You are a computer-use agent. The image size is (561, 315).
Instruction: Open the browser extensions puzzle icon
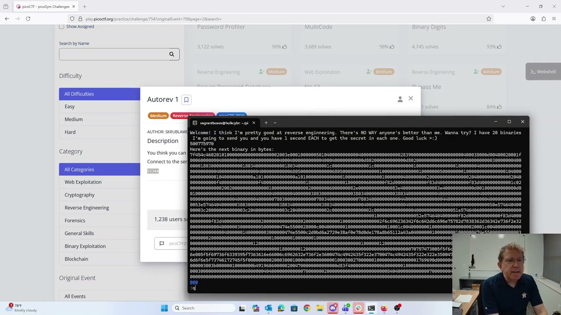(543, 19)
